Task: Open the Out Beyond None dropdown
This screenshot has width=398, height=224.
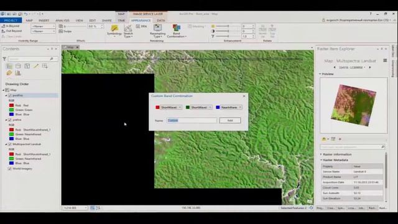Action: [x=43, y=31]
